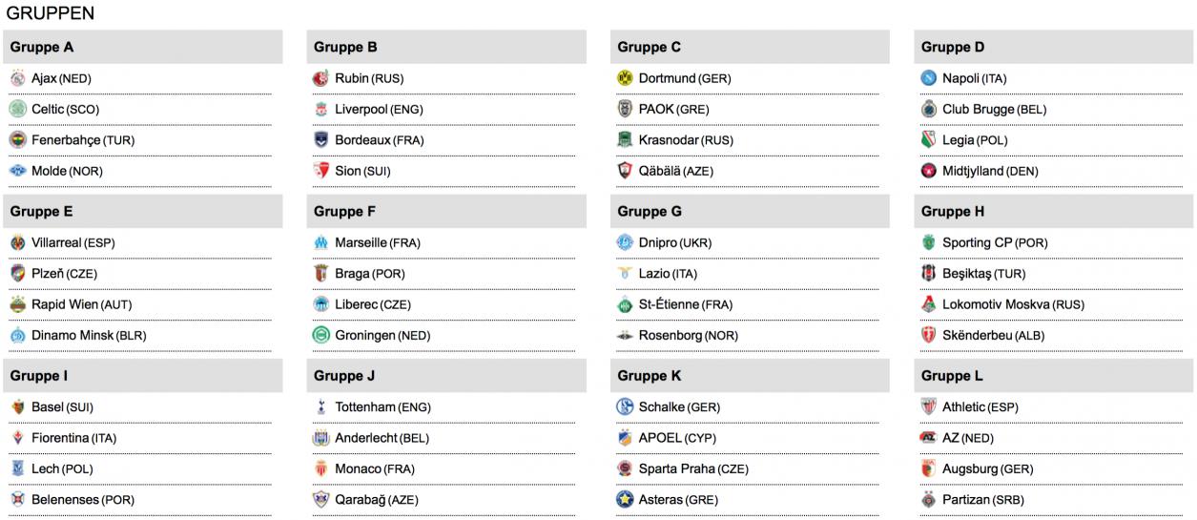Open the Club Brugge team link
Screen dimensions: 1197x520
[x=978, y=110]
